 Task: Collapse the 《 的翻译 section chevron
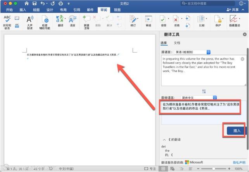coord(164,139)
